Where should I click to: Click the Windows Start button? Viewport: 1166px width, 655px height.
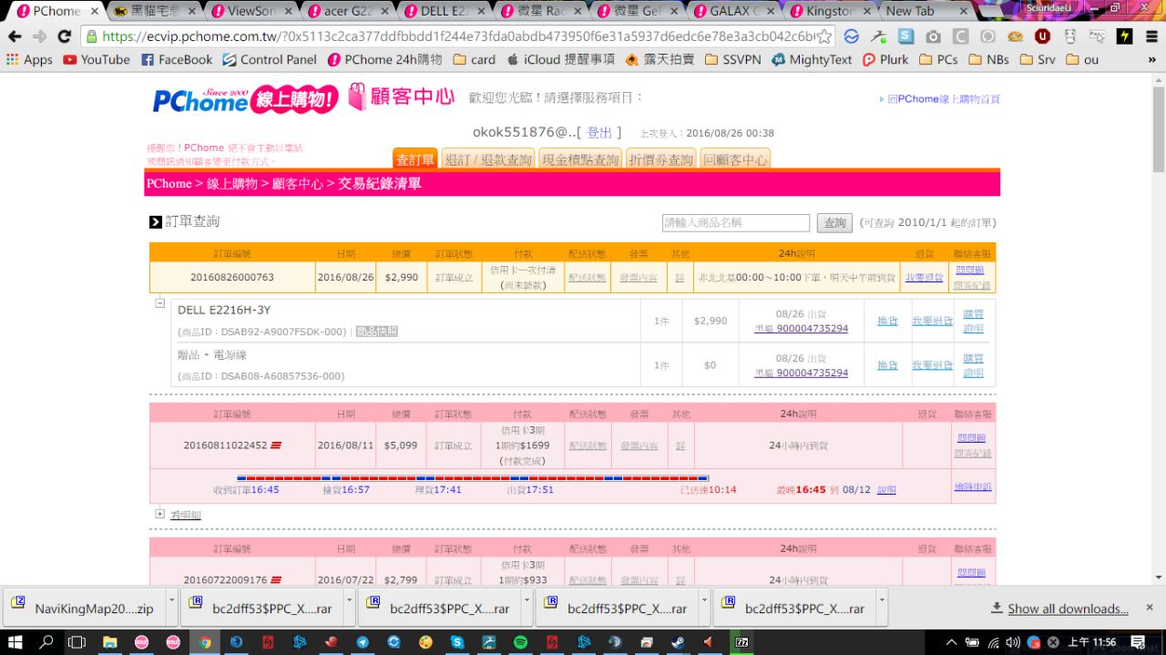[x=16, y=642]
